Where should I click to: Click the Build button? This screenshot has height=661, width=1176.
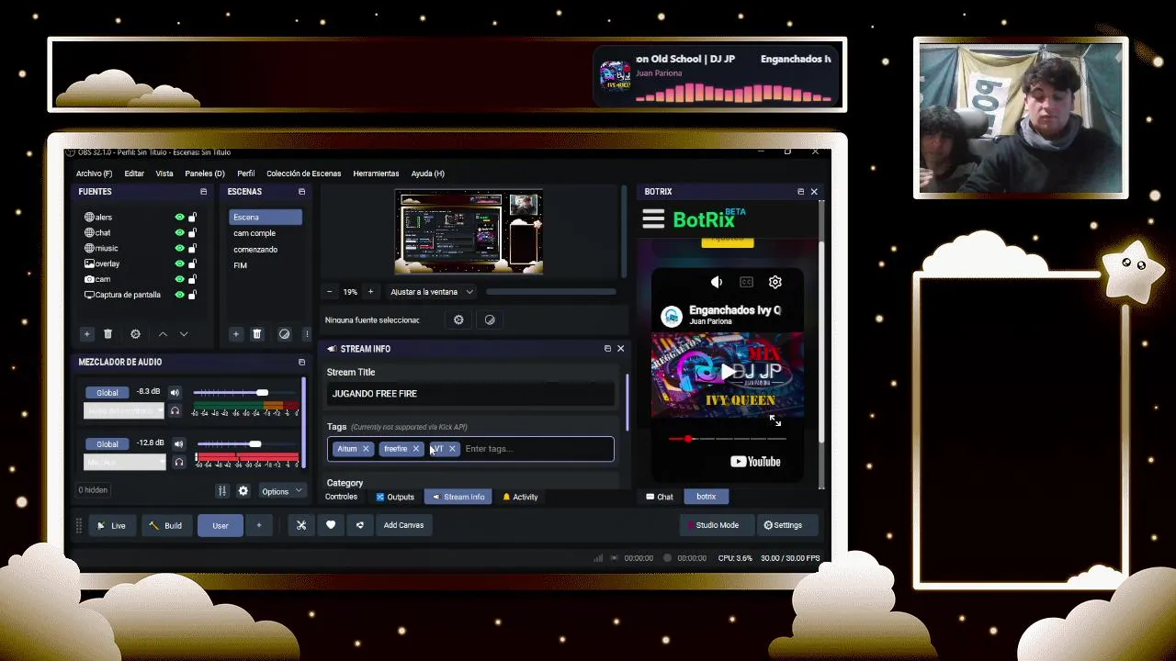(165, 525)
